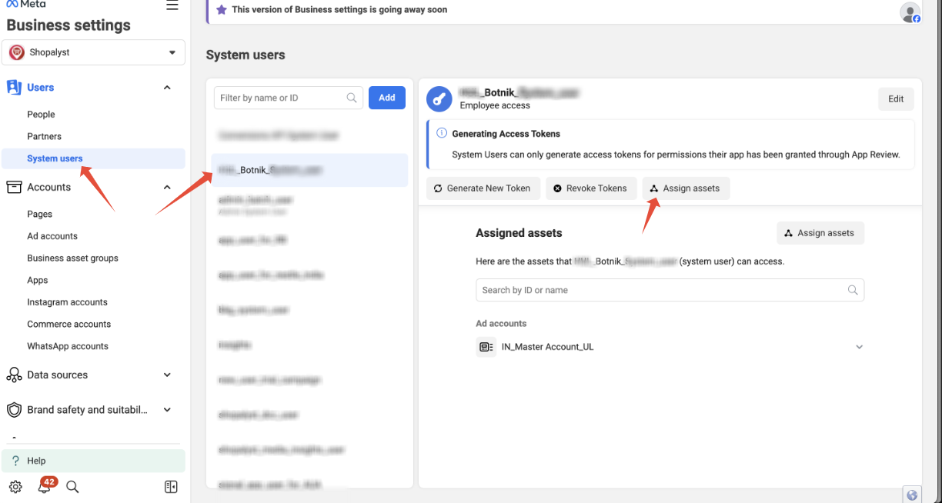This screenshot has height=503, width=942.
Task: Click Revoke Tokens
Action: (590, 188)
